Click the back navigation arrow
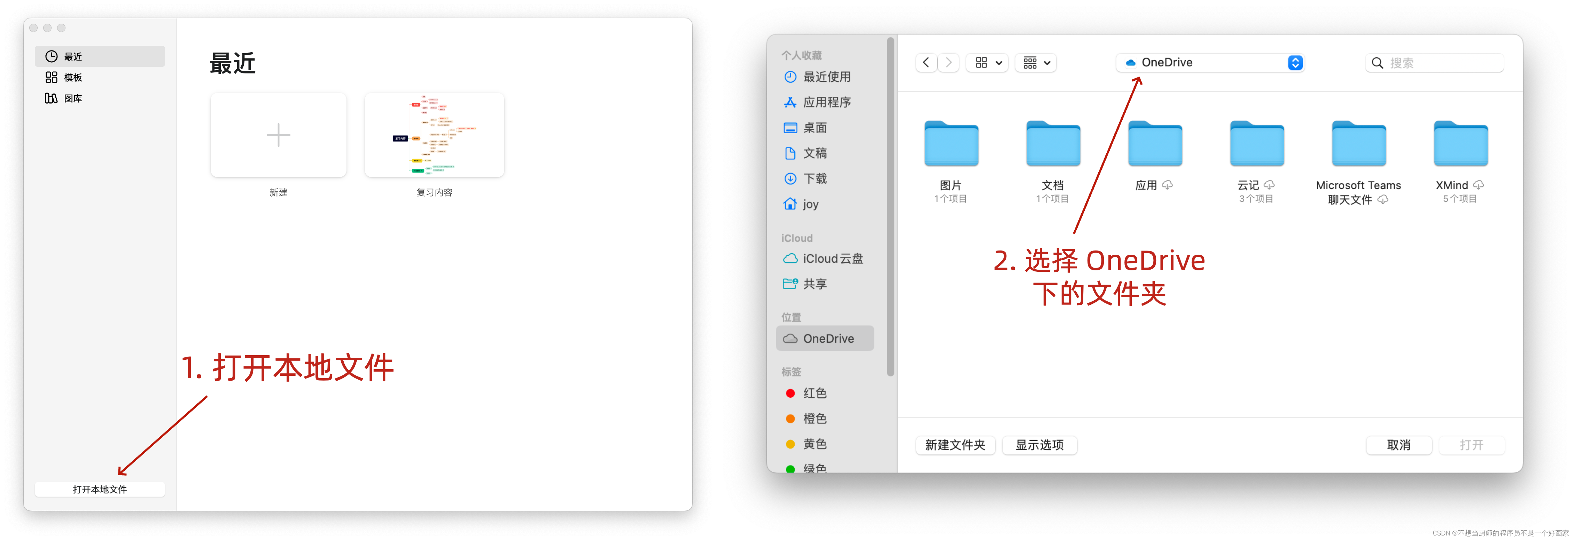Viewport: 1574px width, 540px height. (x=926, y=62)
